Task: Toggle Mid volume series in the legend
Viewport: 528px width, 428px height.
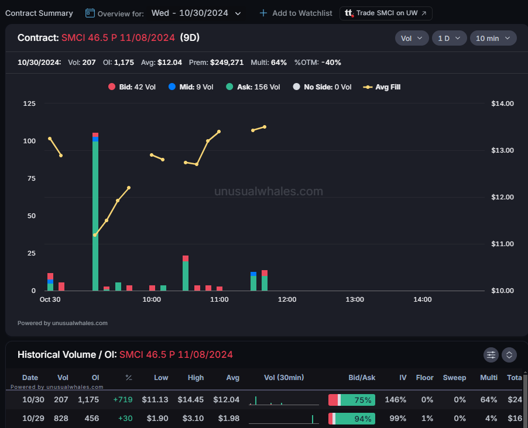Action: click(191, 87)
